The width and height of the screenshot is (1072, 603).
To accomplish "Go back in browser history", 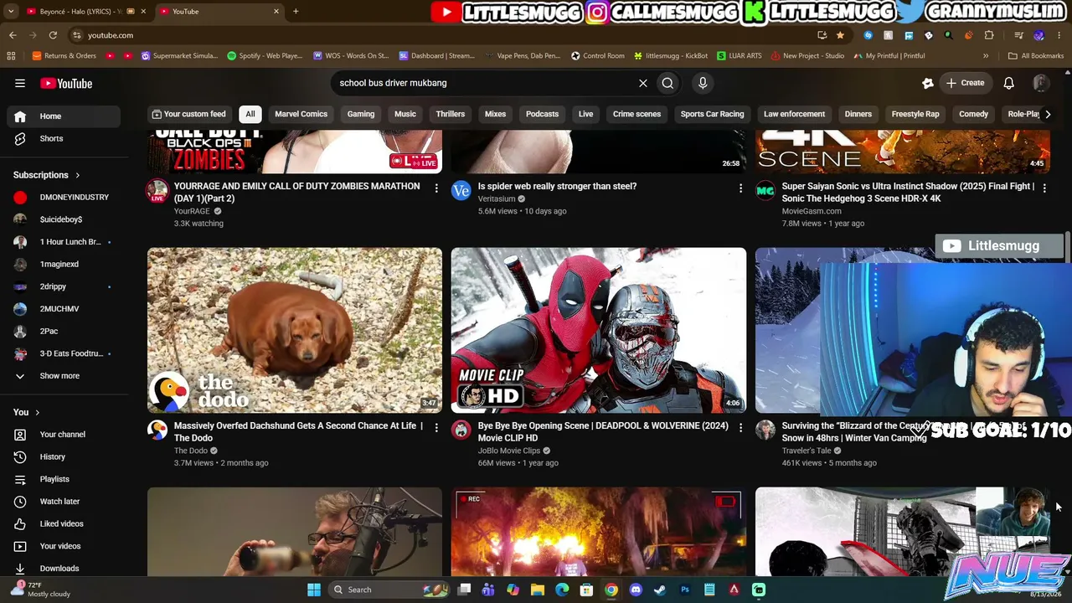I will (x=13, y=35).
